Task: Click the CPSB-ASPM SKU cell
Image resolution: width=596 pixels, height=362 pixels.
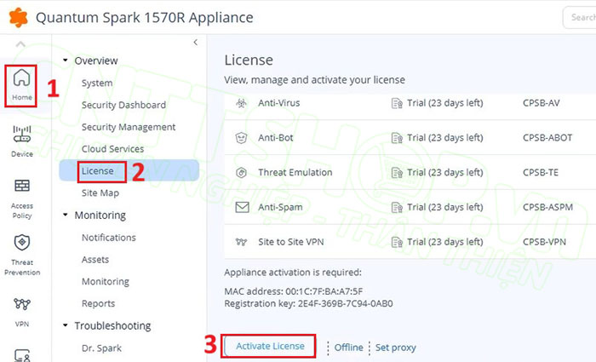Action: pos(547,207)
